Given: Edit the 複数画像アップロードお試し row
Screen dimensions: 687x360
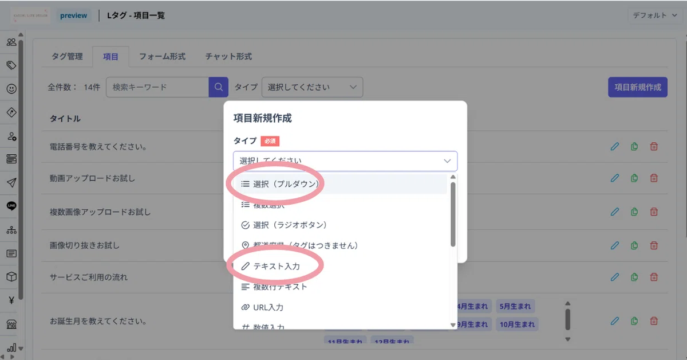Looking at the screenshot, I should tap(615, 212).
